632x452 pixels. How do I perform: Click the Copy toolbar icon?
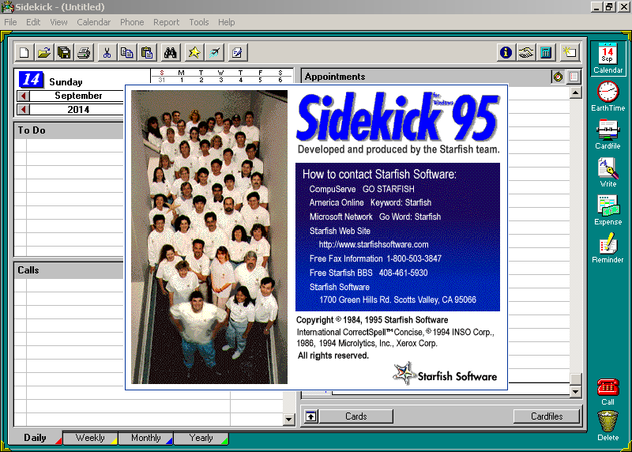127,52
